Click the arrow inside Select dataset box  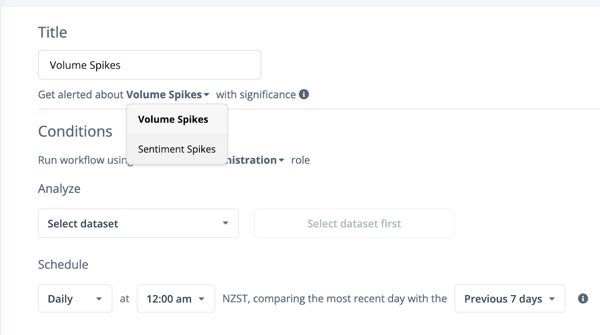(x=225, y=223)
